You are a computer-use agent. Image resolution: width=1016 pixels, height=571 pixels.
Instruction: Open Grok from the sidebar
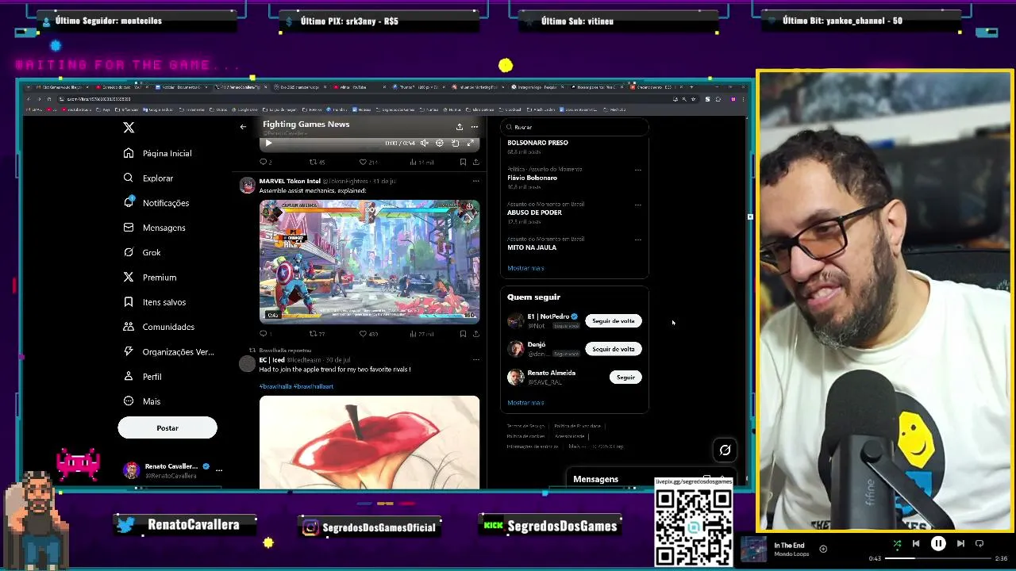coord(142,252)
